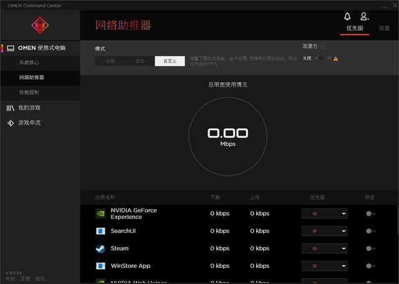Screen dimensions: 399x284
Task: Click the 总带宽使用情况 heading
Action: 228,85
